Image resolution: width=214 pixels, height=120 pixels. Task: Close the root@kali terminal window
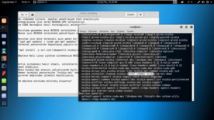[191, 27]
